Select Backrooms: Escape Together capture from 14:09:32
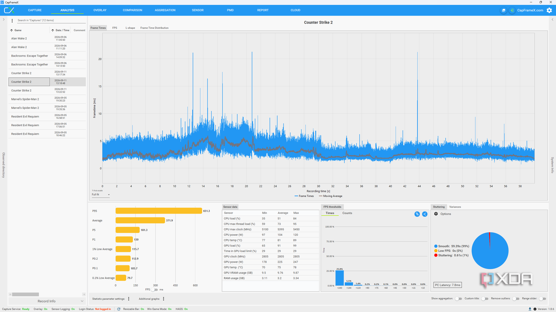 47,56
